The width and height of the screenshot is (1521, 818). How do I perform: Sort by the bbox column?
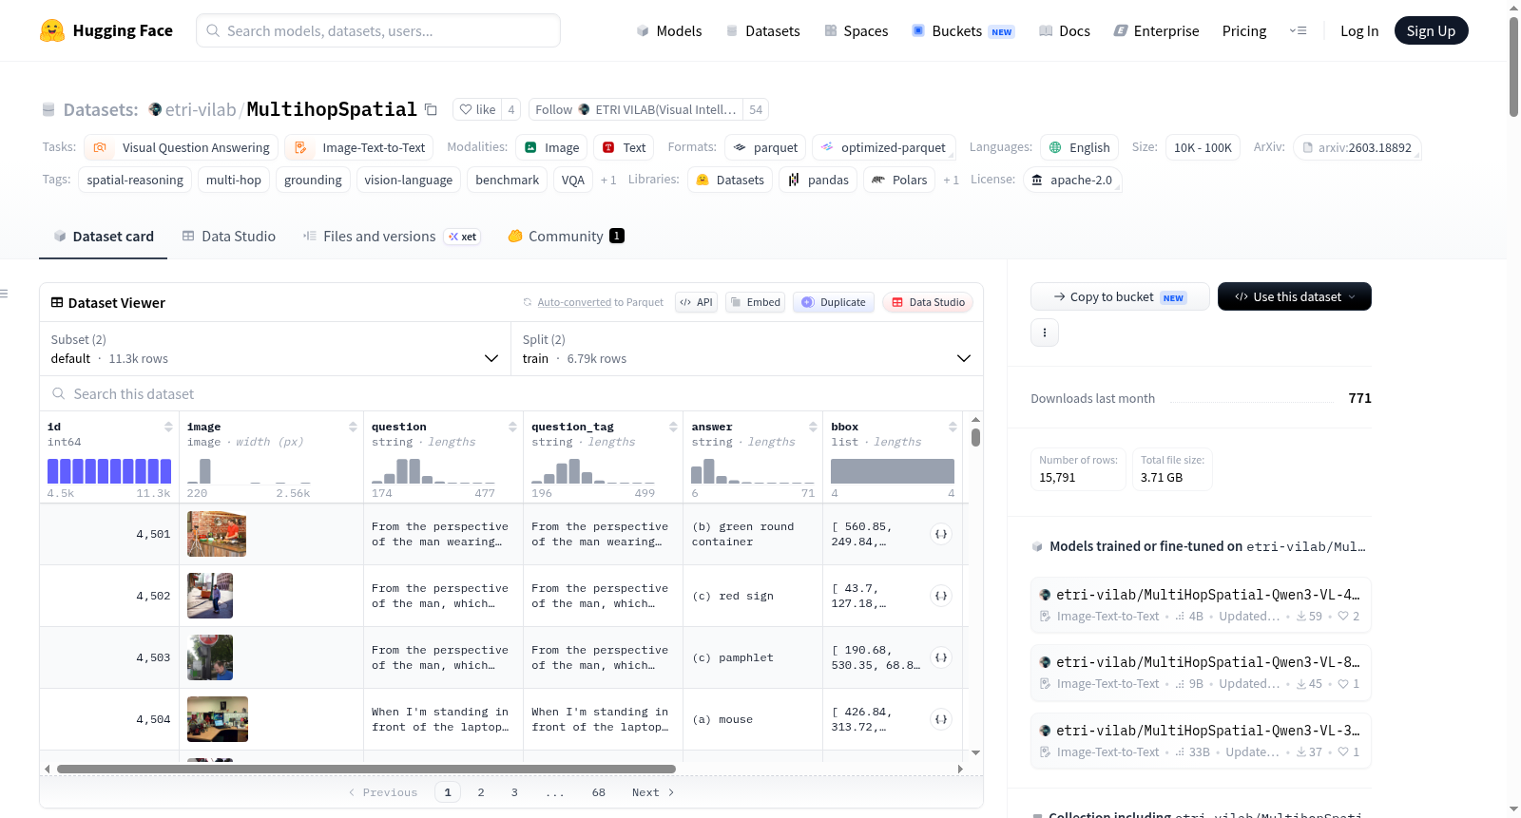pyautogui.click(x=953, y=427)
